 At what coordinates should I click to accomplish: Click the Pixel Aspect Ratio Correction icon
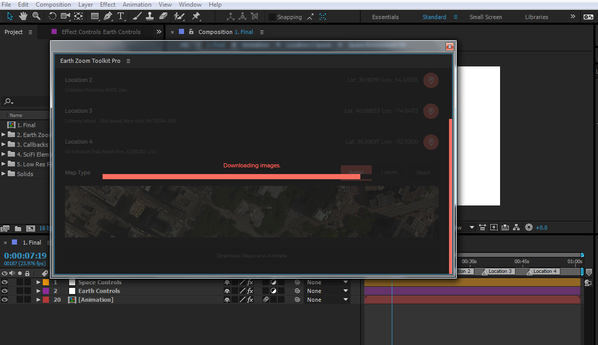[x=483, y=227]
